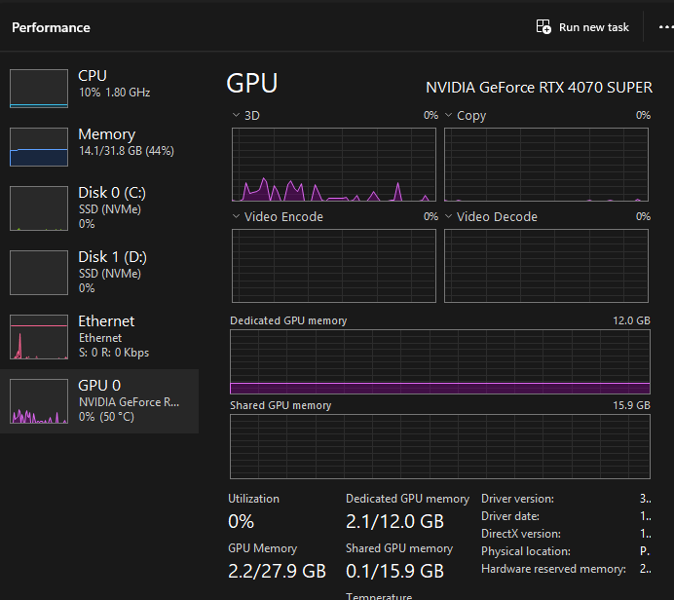Click the Utilization label
674x600 pixels.
coord(253,499)
